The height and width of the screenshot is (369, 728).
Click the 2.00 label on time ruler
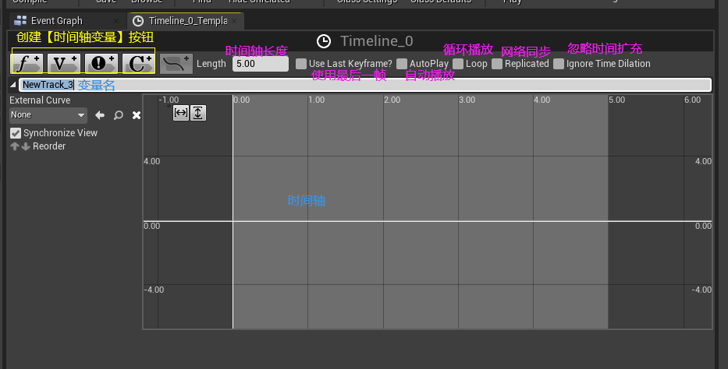(x=392, y=100)
